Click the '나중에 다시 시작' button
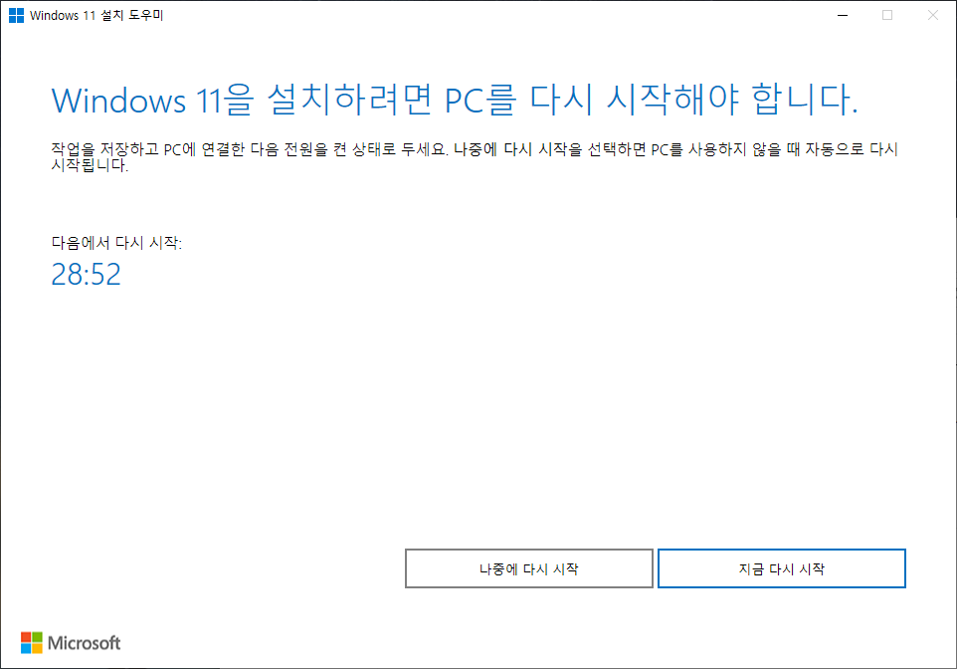 [x=528, y=568]
